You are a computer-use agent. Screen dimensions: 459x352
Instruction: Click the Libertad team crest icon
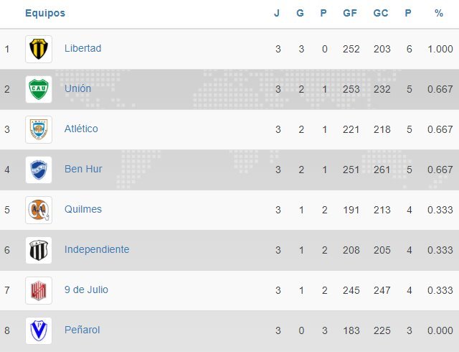(x=39, y=49)
